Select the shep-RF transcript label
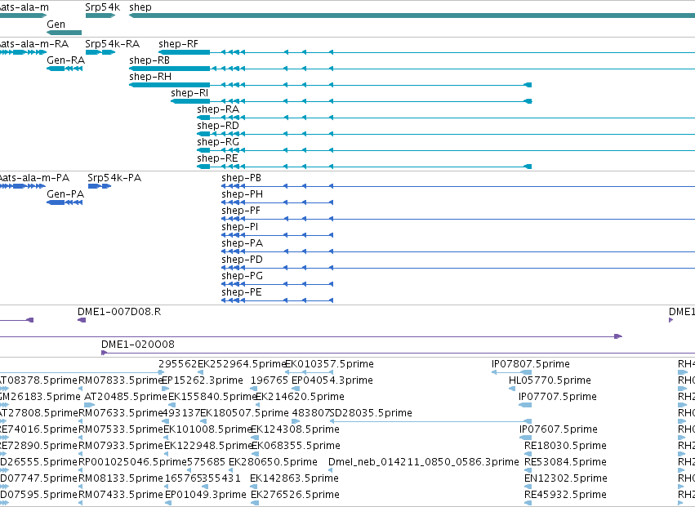 coord(178,44)
